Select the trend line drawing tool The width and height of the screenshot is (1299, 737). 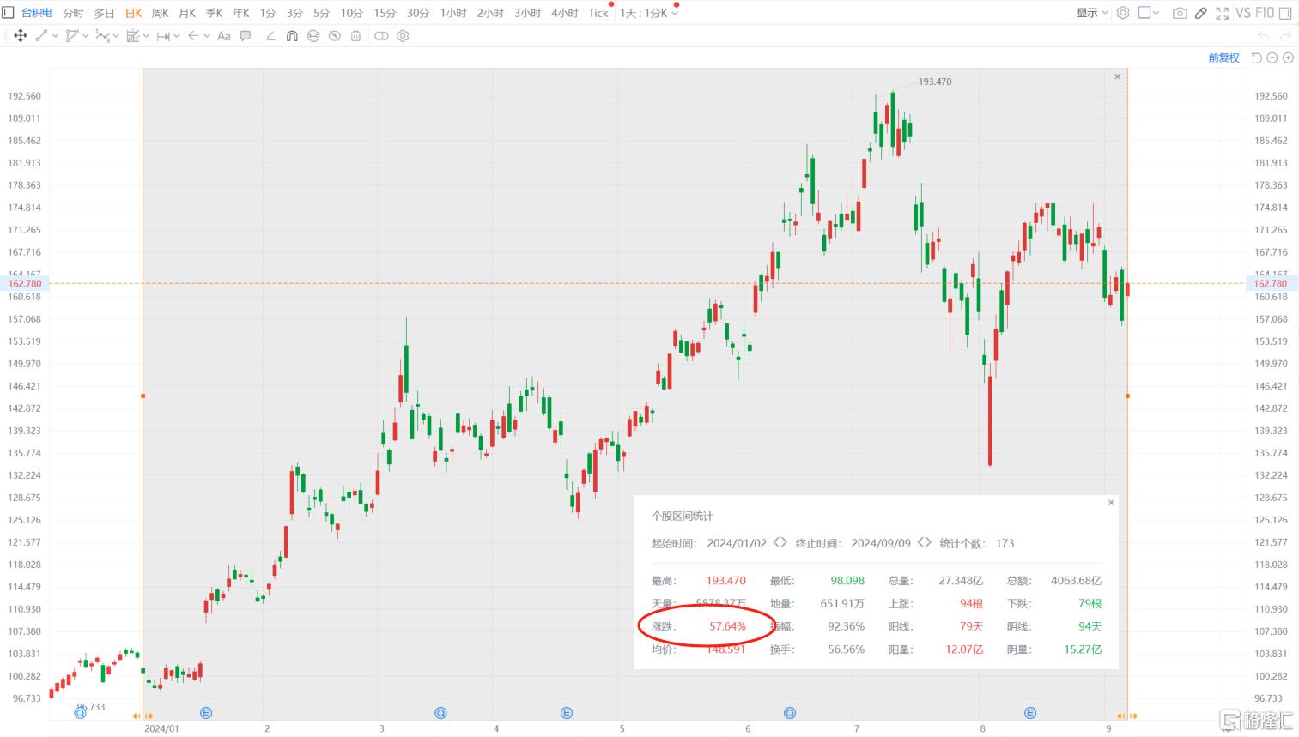click(41, 36)
